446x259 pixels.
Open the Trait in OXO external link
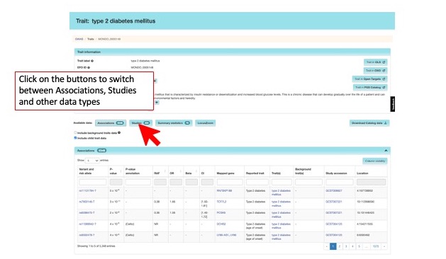coord(376,71)
